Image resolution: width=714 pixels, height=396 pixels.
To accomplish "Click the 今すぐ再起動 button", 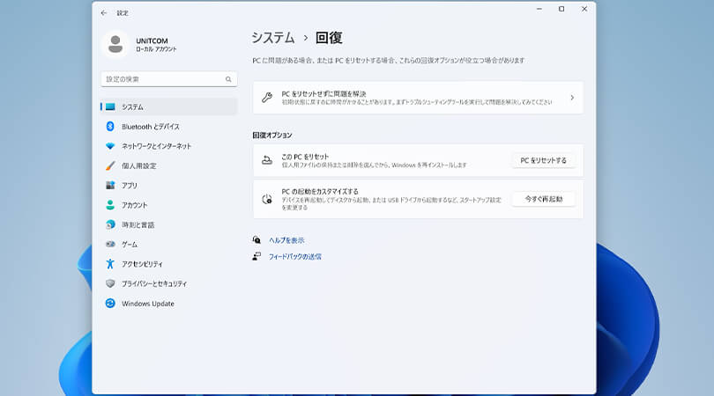I will pos(543,199).
